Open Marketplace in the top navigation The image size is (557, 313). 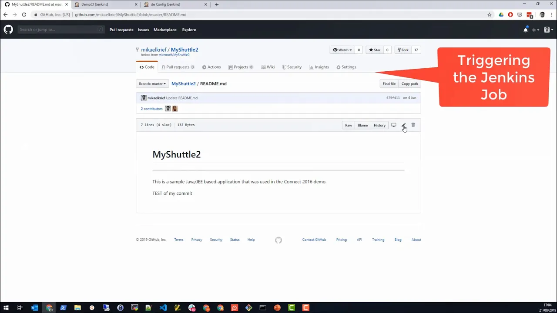(x=165, y=30)
